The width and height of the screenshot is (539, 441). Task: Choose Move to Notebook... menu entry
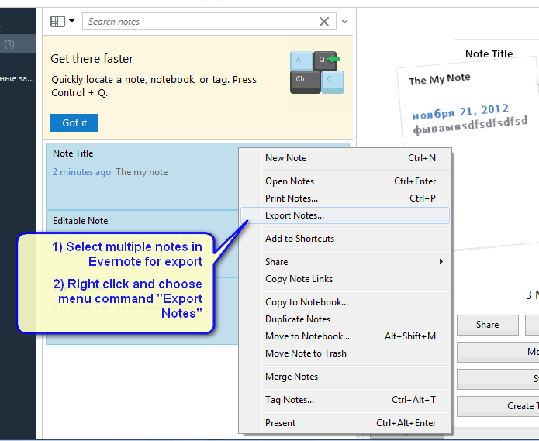pos(345,336)
